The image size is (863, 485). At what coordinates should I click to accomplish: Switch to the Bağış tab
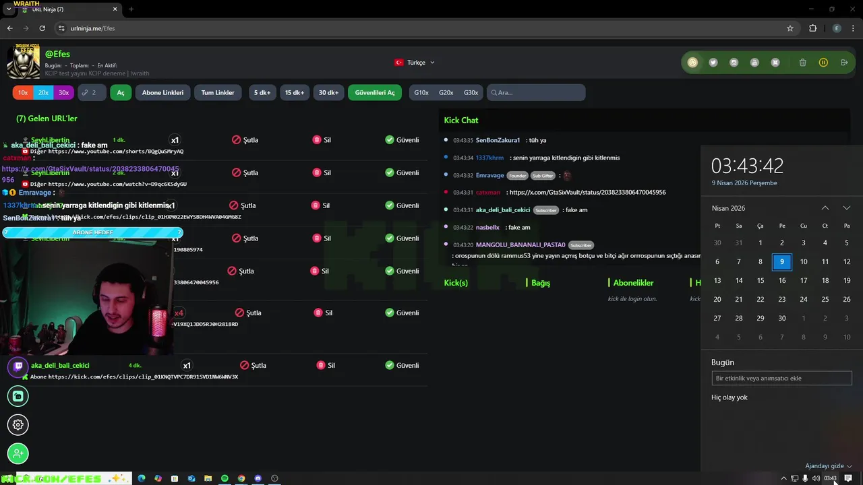click(x=539, y=283)
